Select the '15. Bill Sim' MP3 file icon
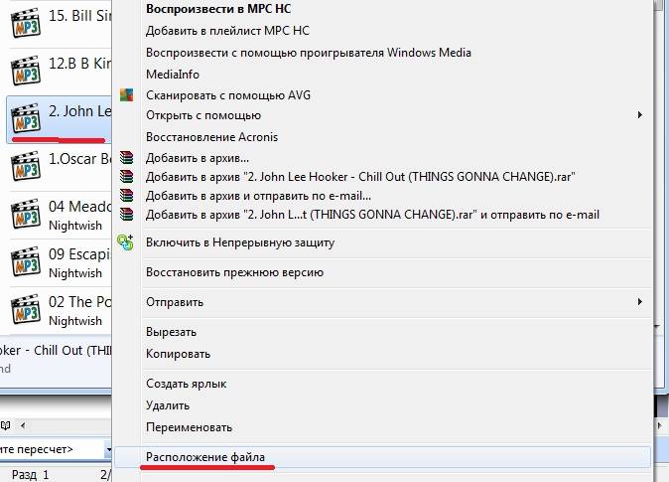The height and width of the screenshot is (482, 669). 25,23
